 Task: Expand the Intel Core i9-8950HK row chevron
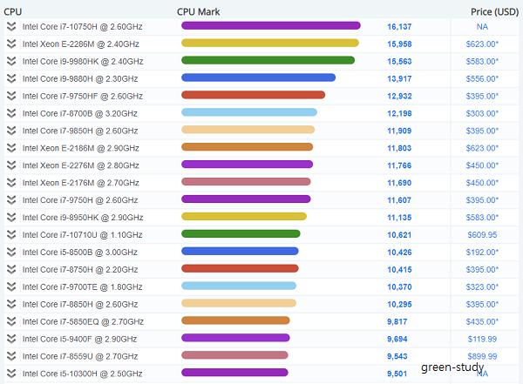(x=11, y=218)
